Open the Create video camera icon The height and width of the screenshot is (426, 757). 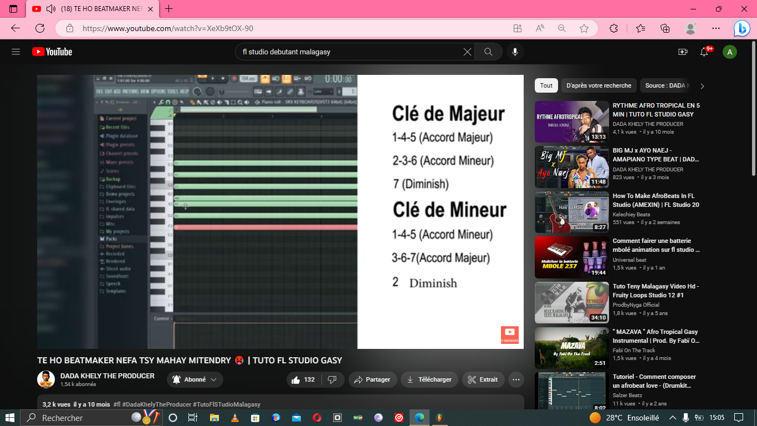click(x=683, y=52)
